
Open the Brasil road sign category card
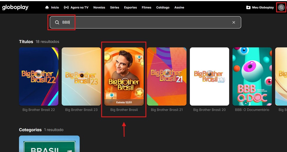click(x=49, y=144)
